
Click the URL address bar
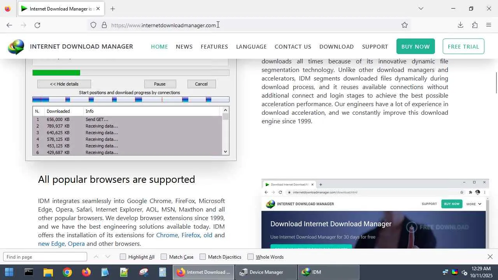(248, 25)
